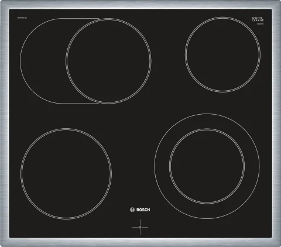Screen dimensions: 281x247
Task: Click the cross-shaped center marker below BOSCH
Action: pos(140,227)
